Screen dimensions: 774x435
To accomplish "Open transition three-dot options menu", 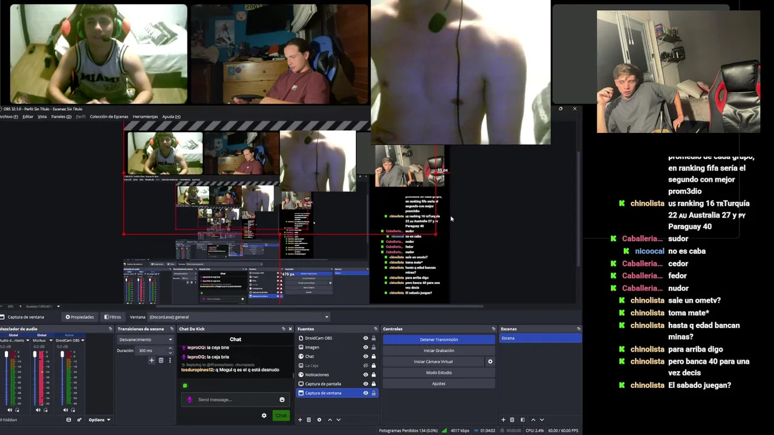I will 170,360.
